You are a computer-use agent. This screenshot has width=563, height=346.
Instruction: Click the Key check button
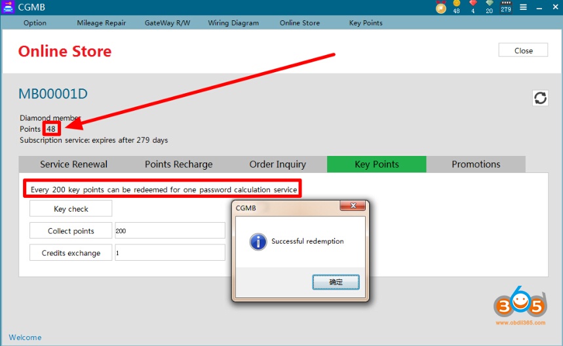[71, 209]
